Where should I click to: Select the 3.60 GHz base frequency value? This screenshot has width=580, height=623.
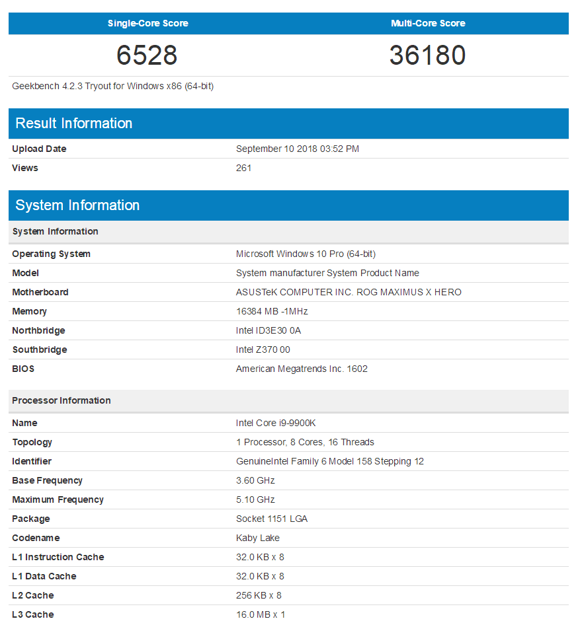255,481
